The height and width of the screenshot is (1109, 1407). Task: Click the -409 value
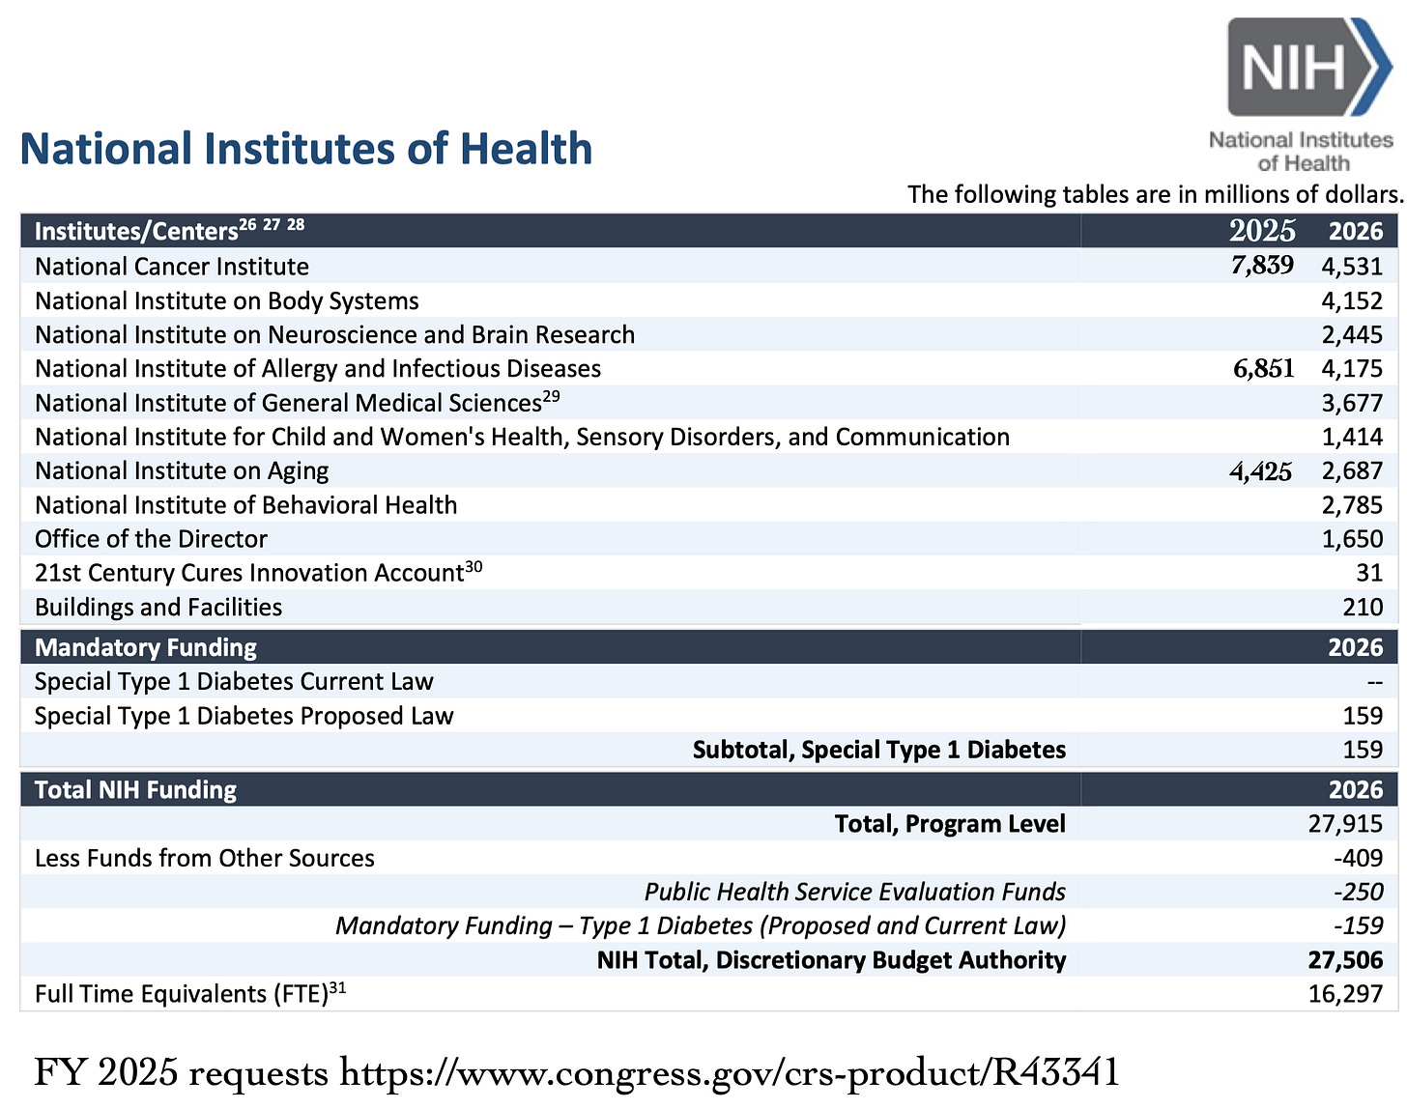point(1358,858)
